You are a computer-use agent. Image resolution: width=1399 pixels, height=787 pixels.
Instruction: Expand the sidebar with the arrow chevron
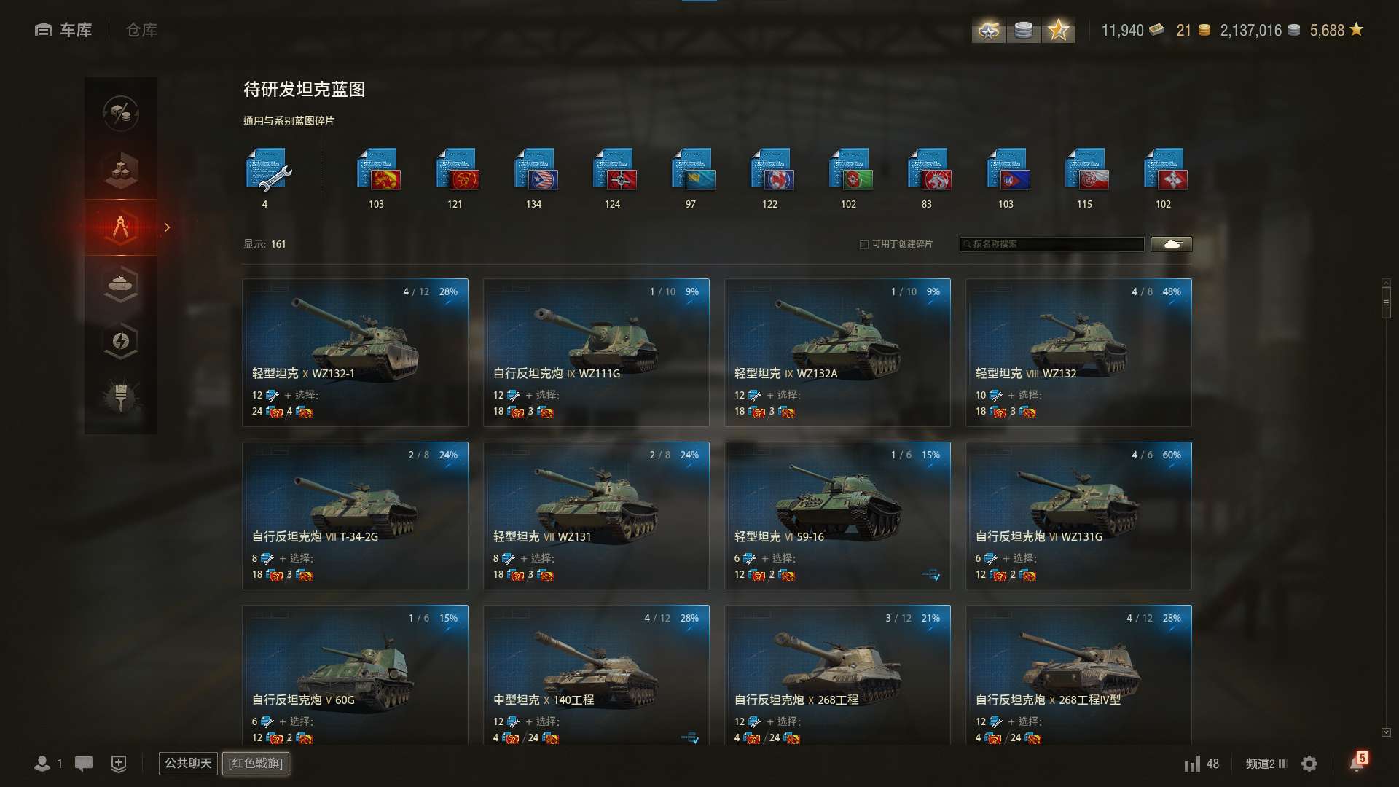tap(167, 227)
